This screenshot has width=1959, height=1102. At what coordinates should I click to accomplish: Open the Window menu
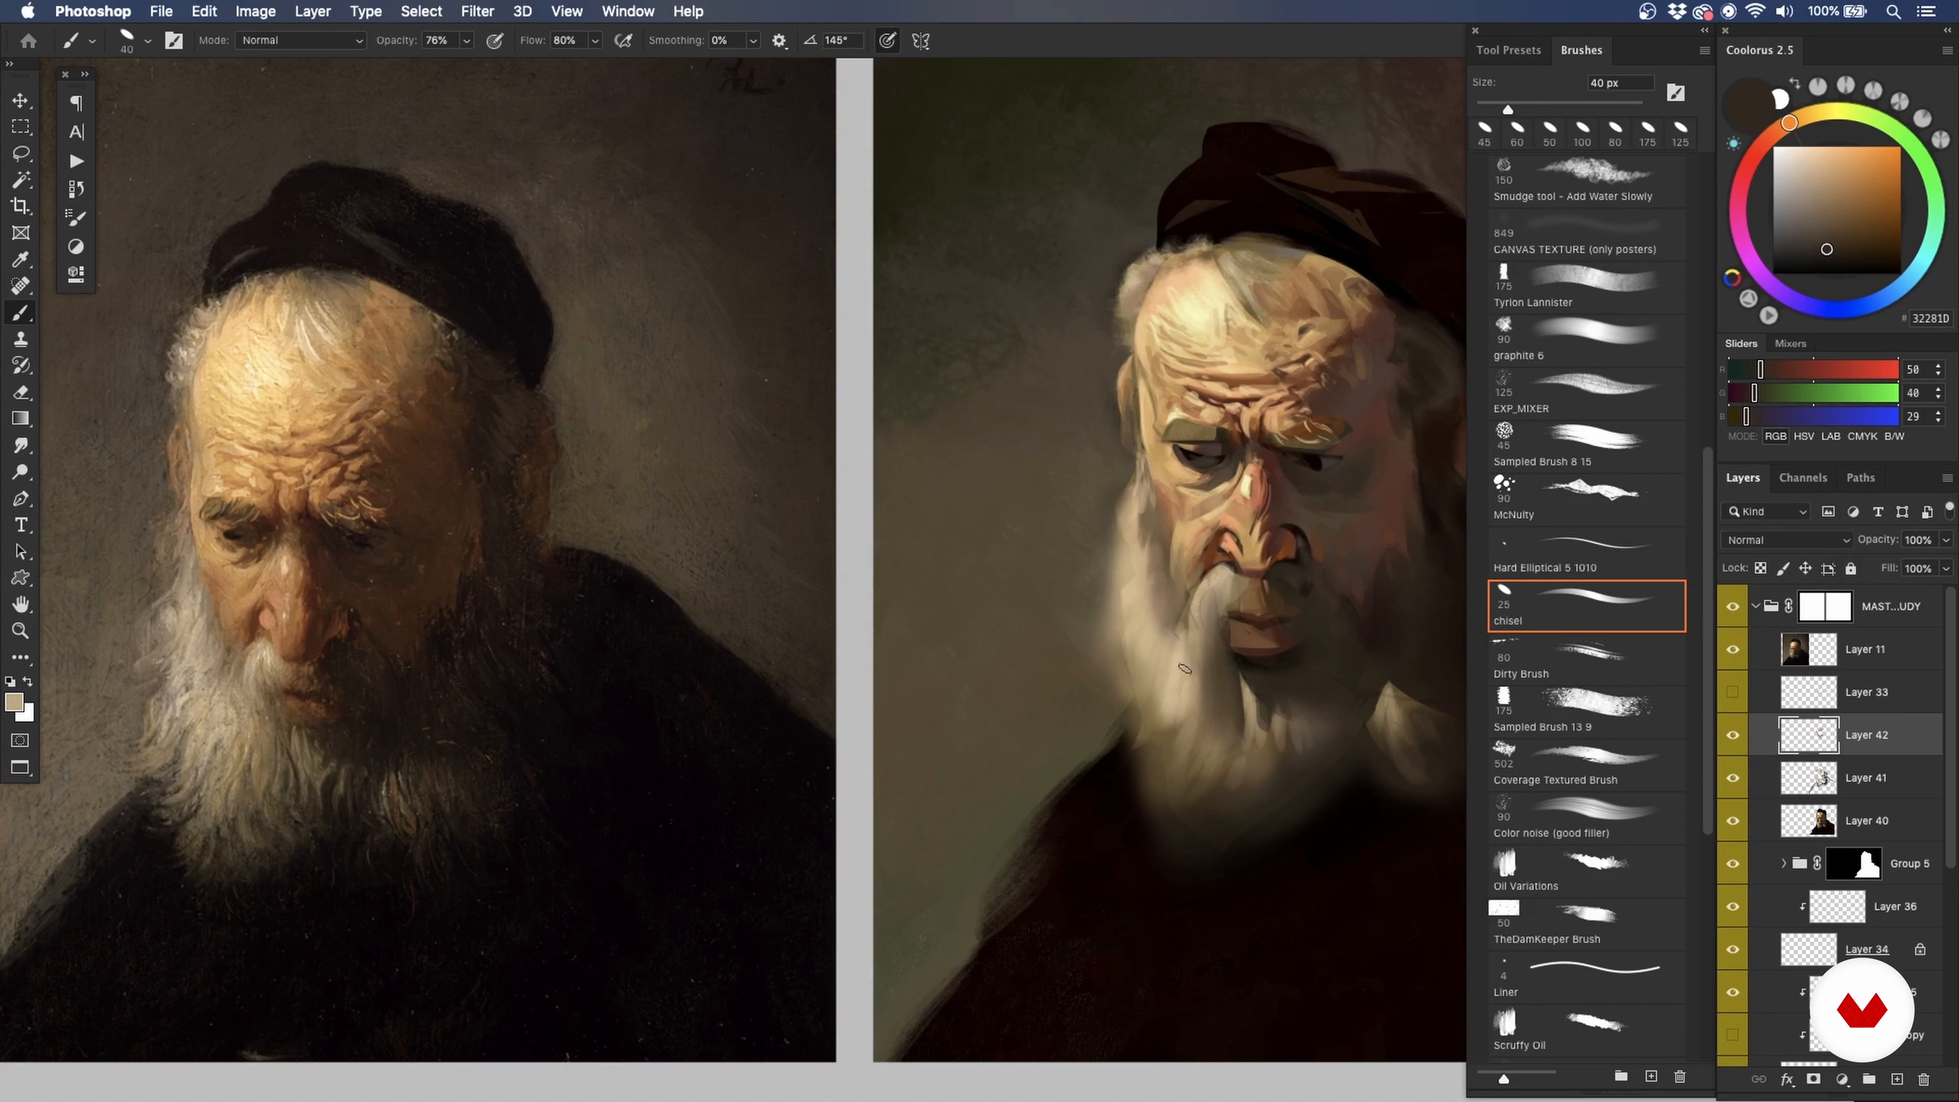(x=627, y=11)
